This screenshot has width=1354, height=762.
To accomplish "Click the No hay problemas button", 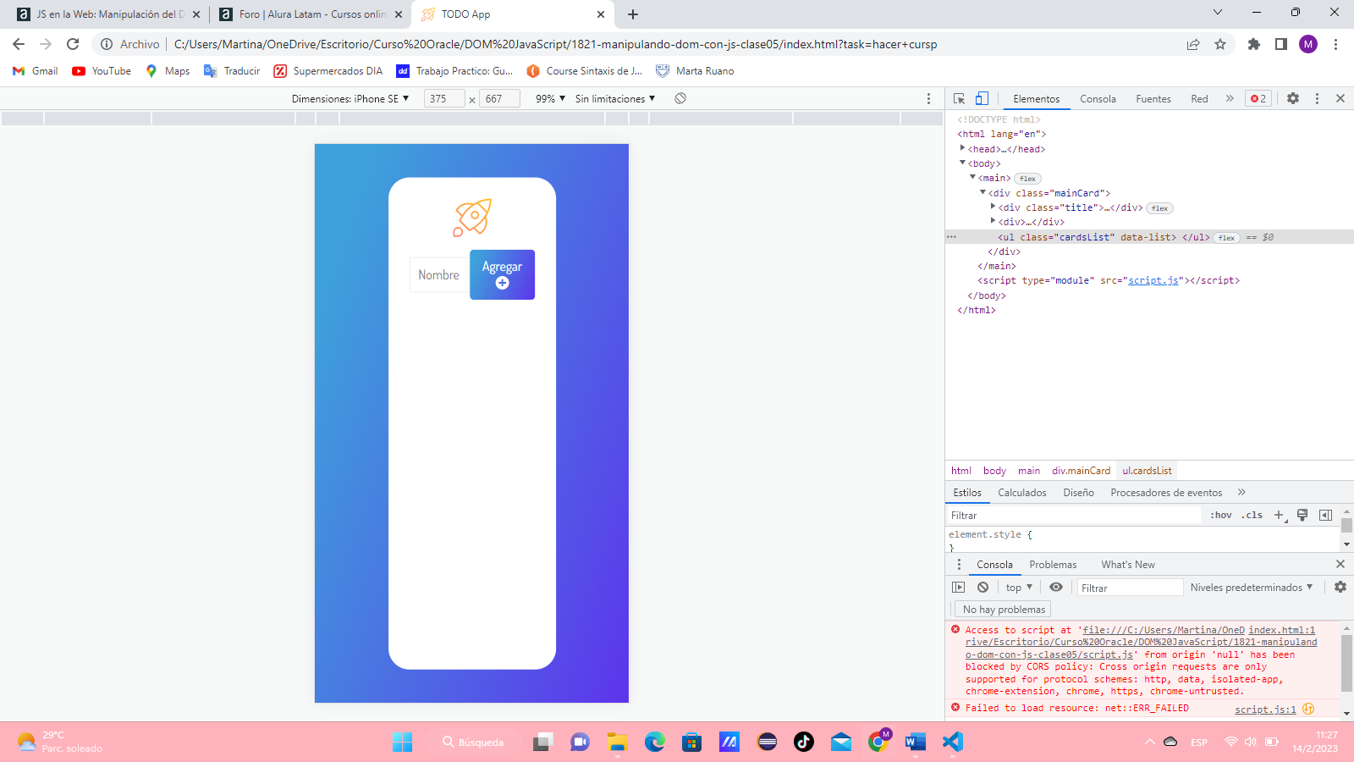I will pyautogui.click(x=1004, y=610).
